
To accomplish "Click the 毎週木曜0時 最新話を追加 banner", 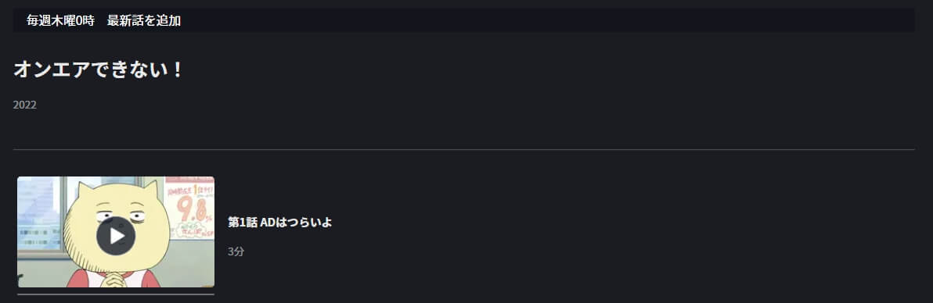I will [464, 21].
